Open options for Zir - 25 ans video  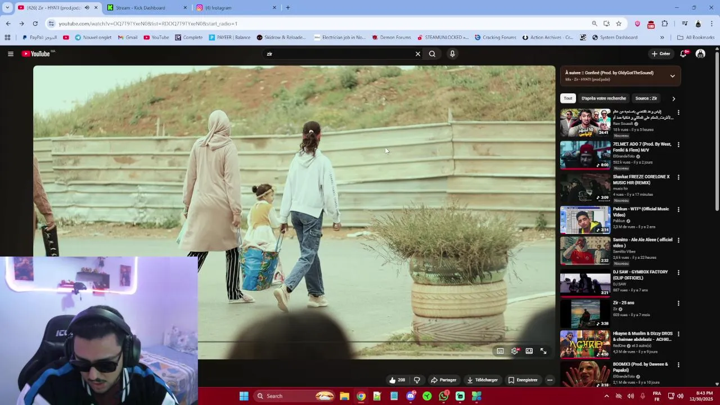(678, 303)
